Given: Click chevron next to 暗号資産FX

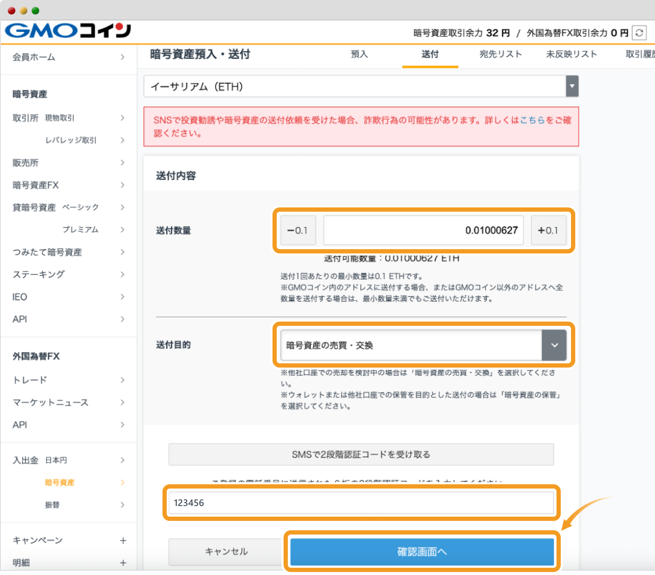Looking at the screenshot, I should tap(122, 185).
